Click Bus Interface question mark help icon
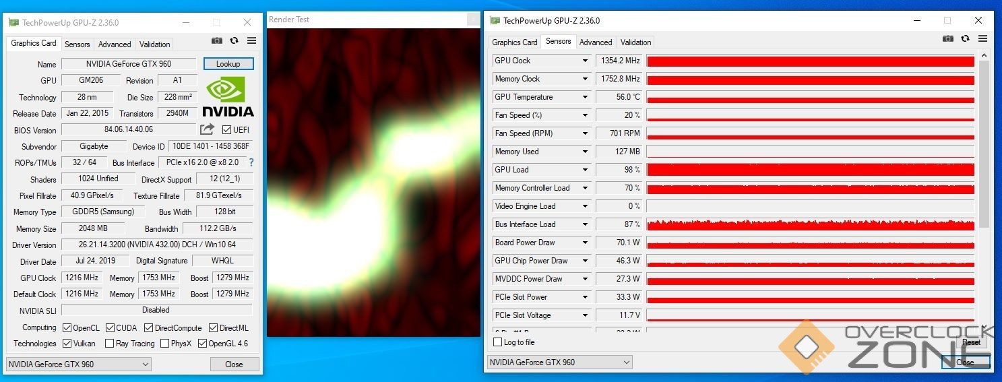Viewport: 1002px width, 382px height. [x=251, y=162]
